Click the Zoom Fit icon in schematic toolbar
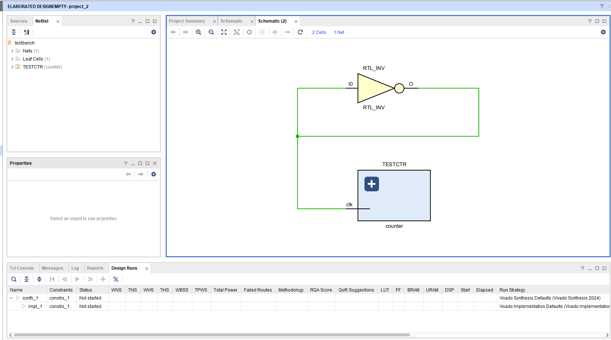This screenshot has height=340, width=611. coord(224,32)
